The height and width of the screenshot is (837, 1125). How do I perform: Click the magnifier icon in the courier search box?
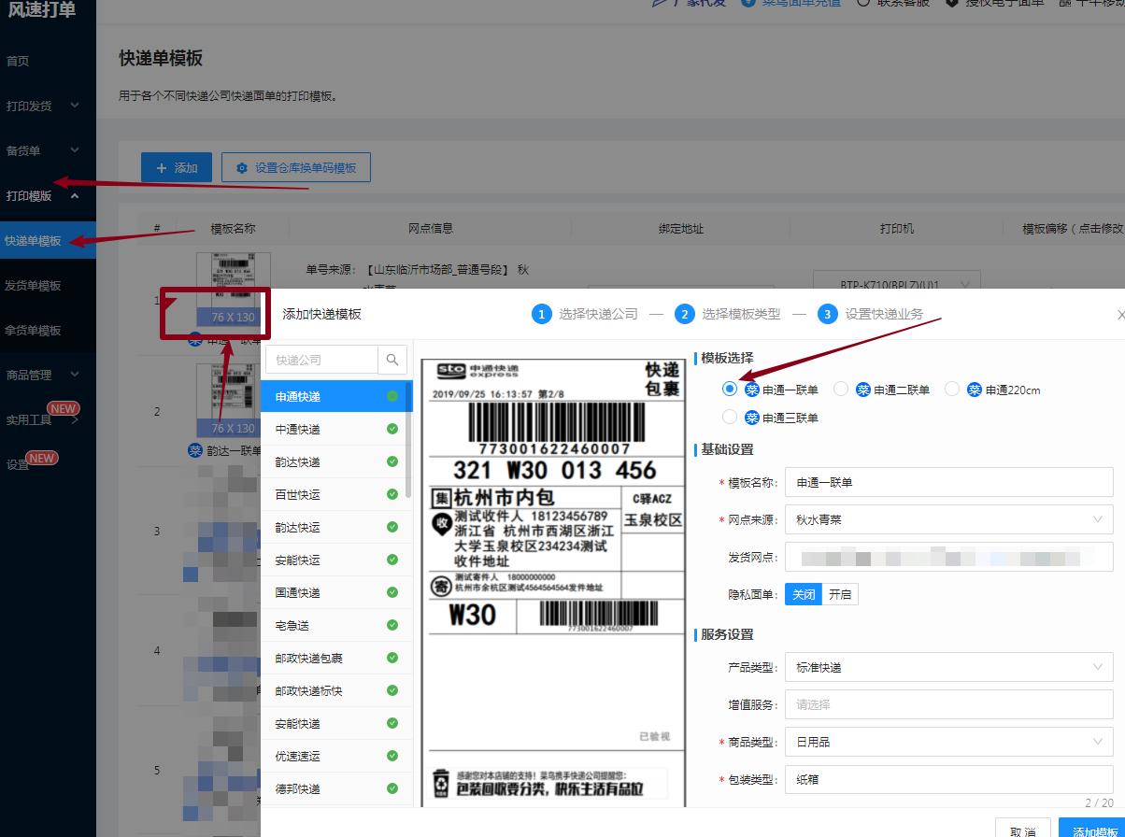[x=392, y=359]
